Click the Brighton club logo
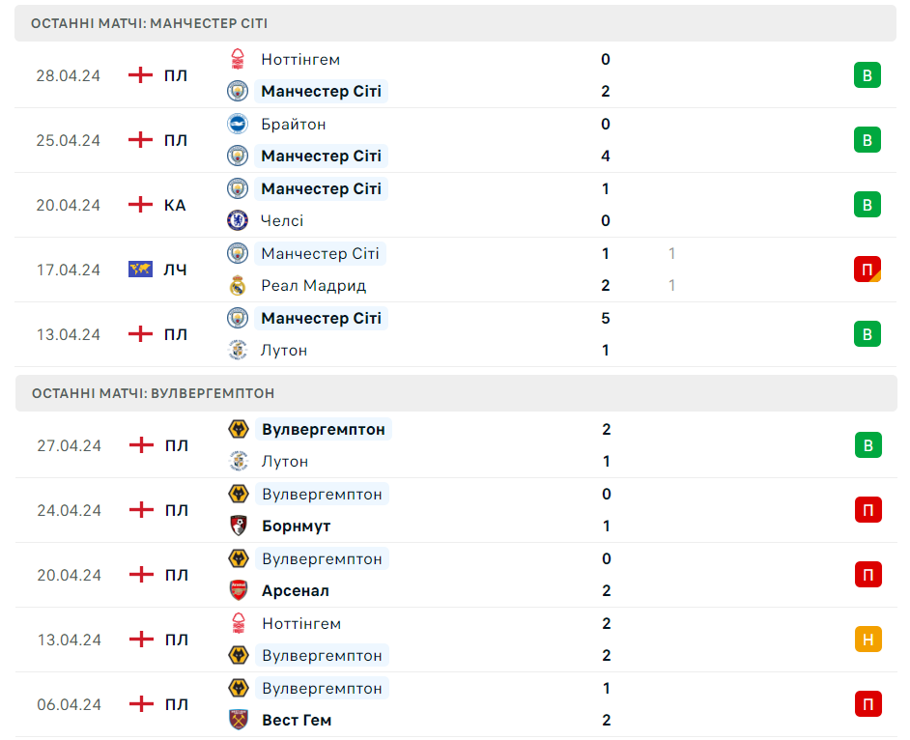The height and width of the screenshot is (740, 910). (238, 124)
